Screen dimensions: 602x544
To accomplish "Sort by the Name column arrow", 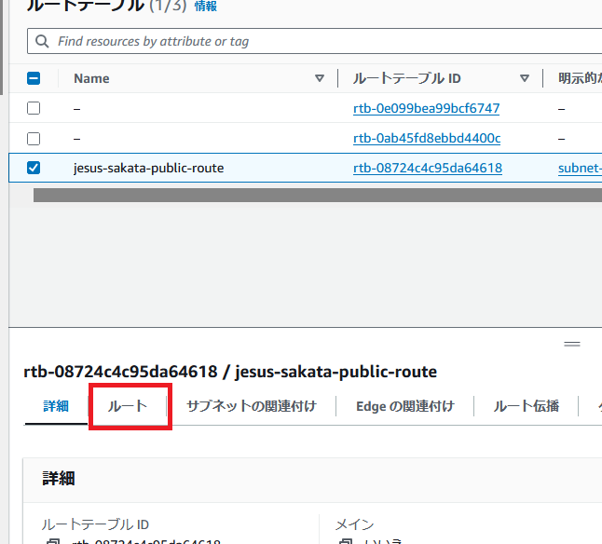I will pos(320,78).
